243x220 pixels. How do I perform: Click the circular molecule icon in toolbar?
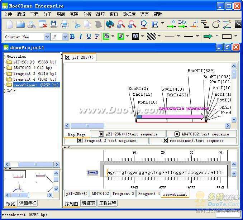[x=216, y=24]
